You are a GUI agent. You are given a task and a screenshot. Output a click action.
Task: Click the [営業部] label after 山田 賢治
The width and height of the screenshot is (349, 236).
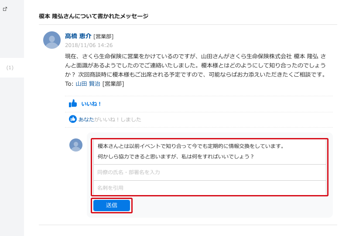click(x=113, y=84)
